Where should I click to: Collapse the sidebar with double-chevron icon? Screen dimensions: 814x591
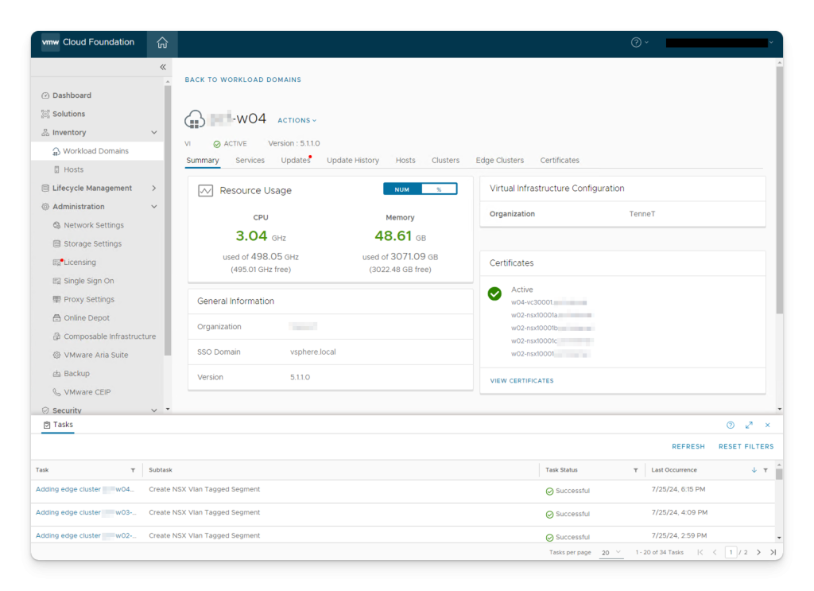[163, 68]
